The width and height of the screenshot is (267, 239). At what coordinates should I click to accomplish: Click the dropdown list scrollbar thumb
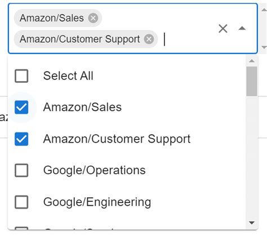(x=252, y=81)
